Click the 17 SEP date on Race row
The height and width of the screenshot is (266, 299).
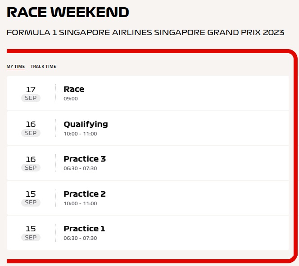(31, 90)
